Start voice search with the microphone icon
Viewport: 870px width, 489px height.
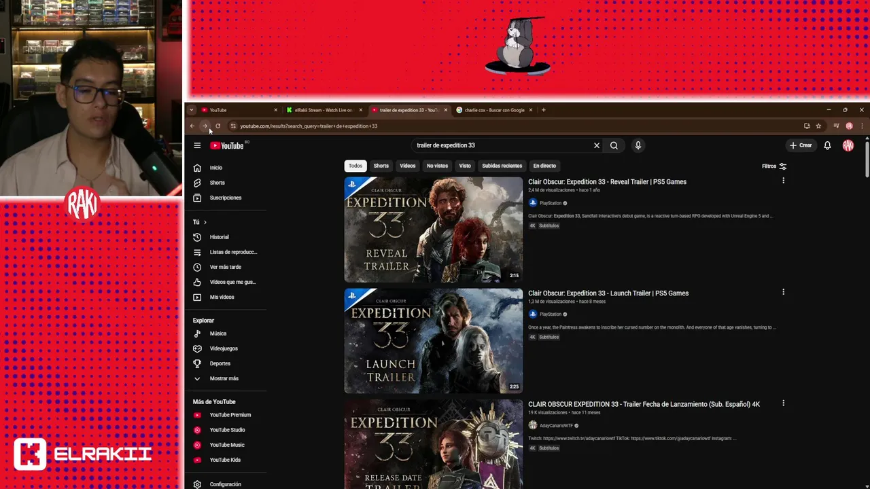[x=638, y=145]
